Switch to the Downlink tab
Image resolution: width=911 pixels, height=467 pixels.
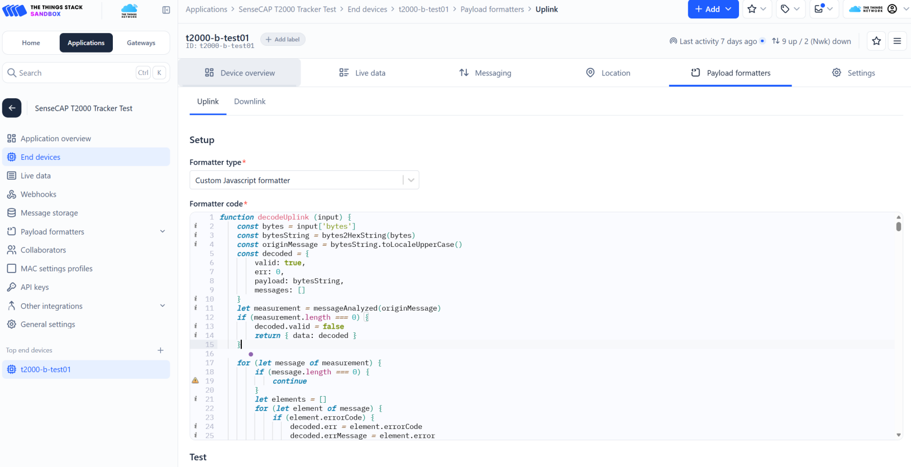pos(250,102)
